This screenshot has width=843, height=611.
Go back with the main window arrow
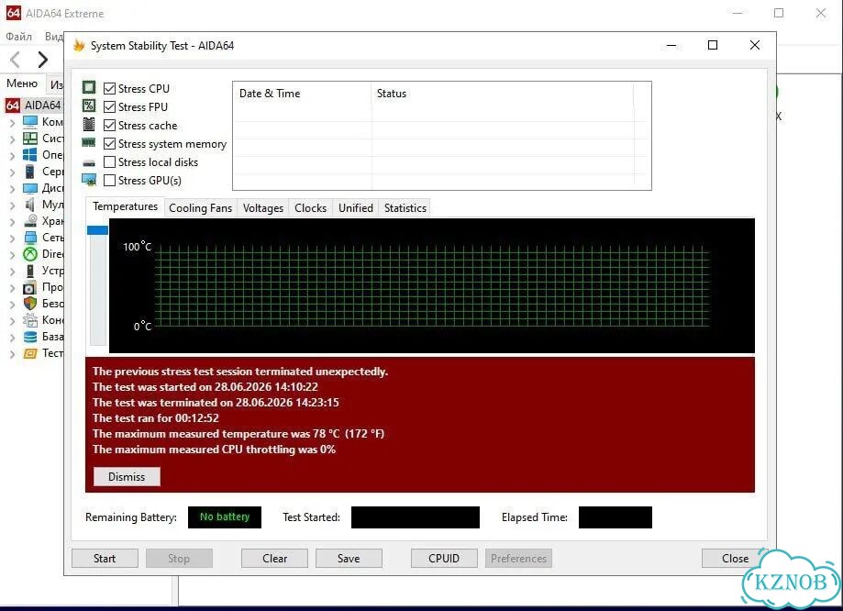click(15, 59)
